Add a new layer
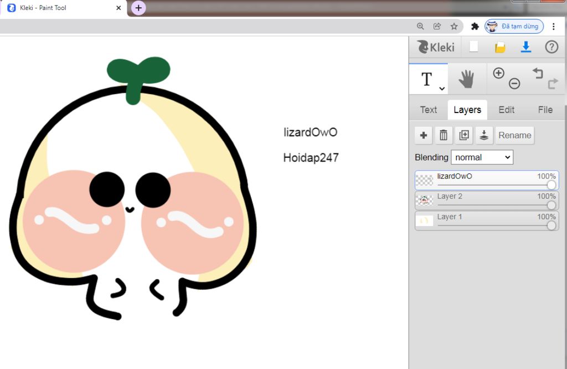Screen dimensions: 567x369 coord(424,135)
